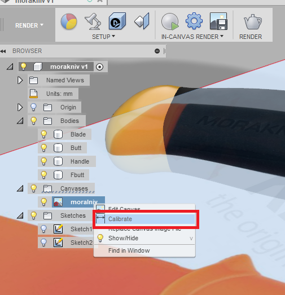Expand the Origin folder
Image resolution: width=285 pixels, height=295 pixels.
(x=20, y=107)
